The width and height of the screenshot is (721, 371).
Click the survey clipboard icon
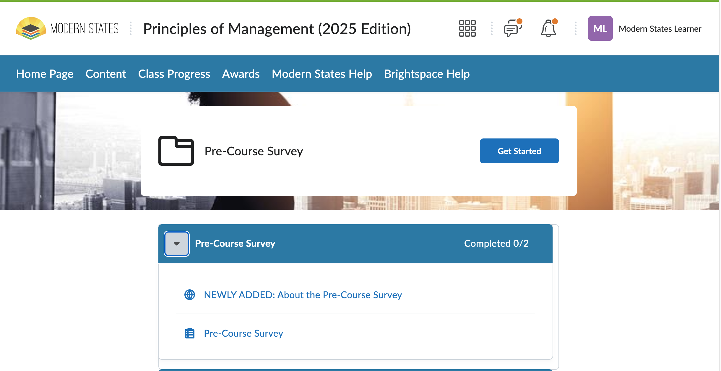click(x=190, y=333)
